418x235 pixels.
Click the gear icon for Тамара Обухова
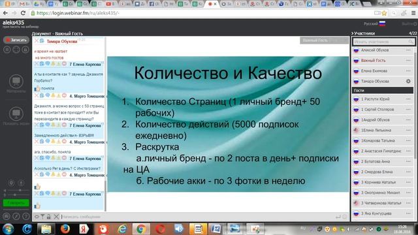coord(408,81)
